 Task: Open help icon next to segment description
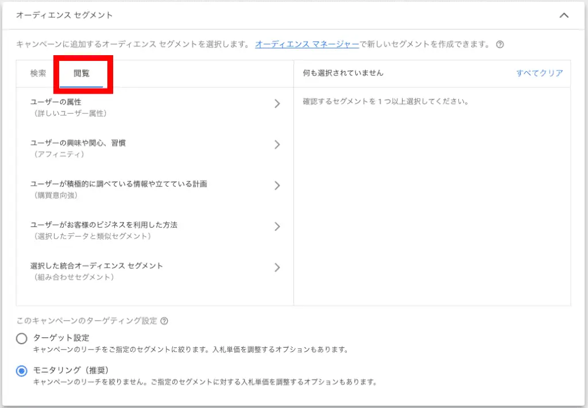(x=500, y=44)
